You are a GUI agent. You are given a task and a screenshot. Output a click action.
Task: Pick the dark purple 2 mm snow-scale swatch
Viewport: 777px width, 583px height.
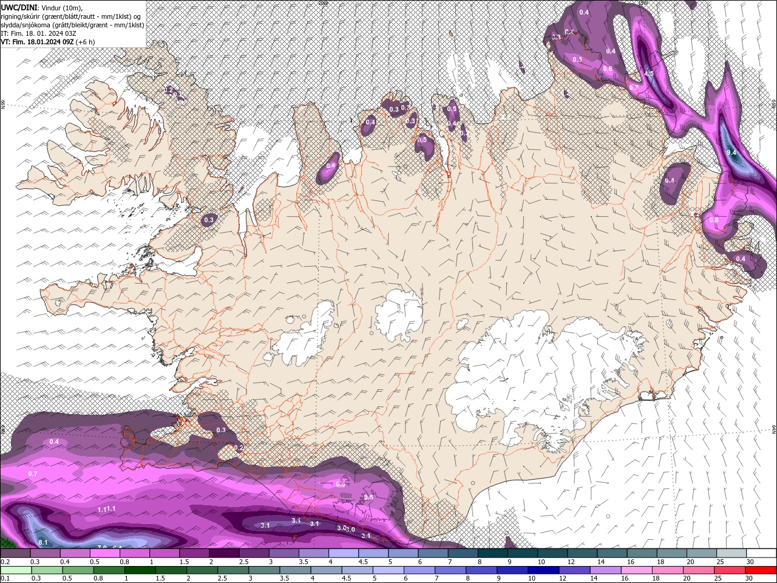pos(224,553)
